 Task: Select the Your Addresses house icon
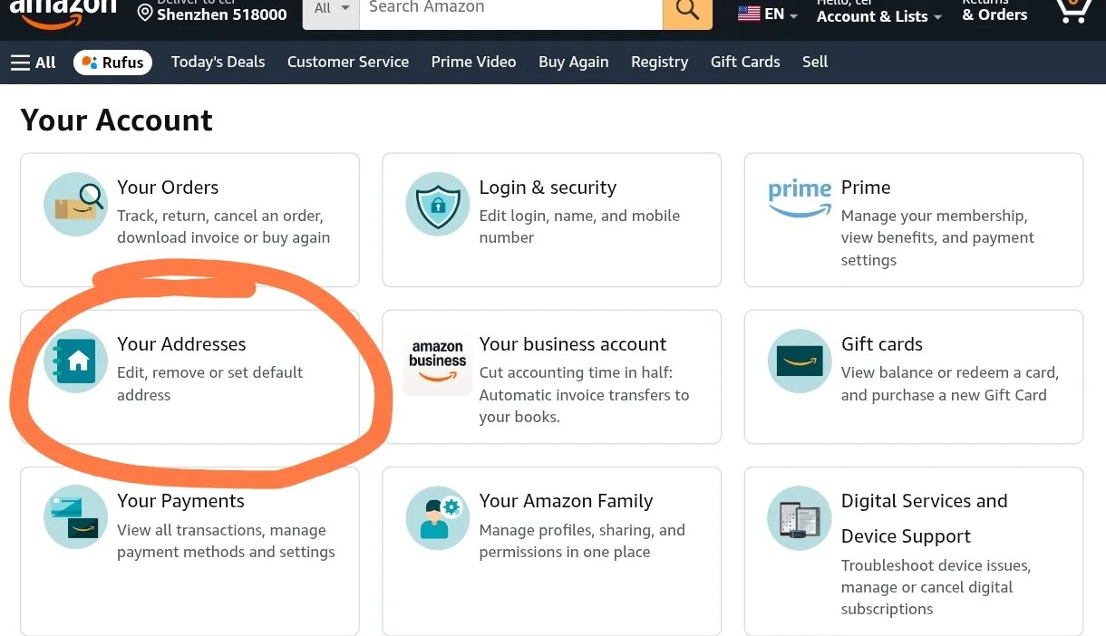76,361
